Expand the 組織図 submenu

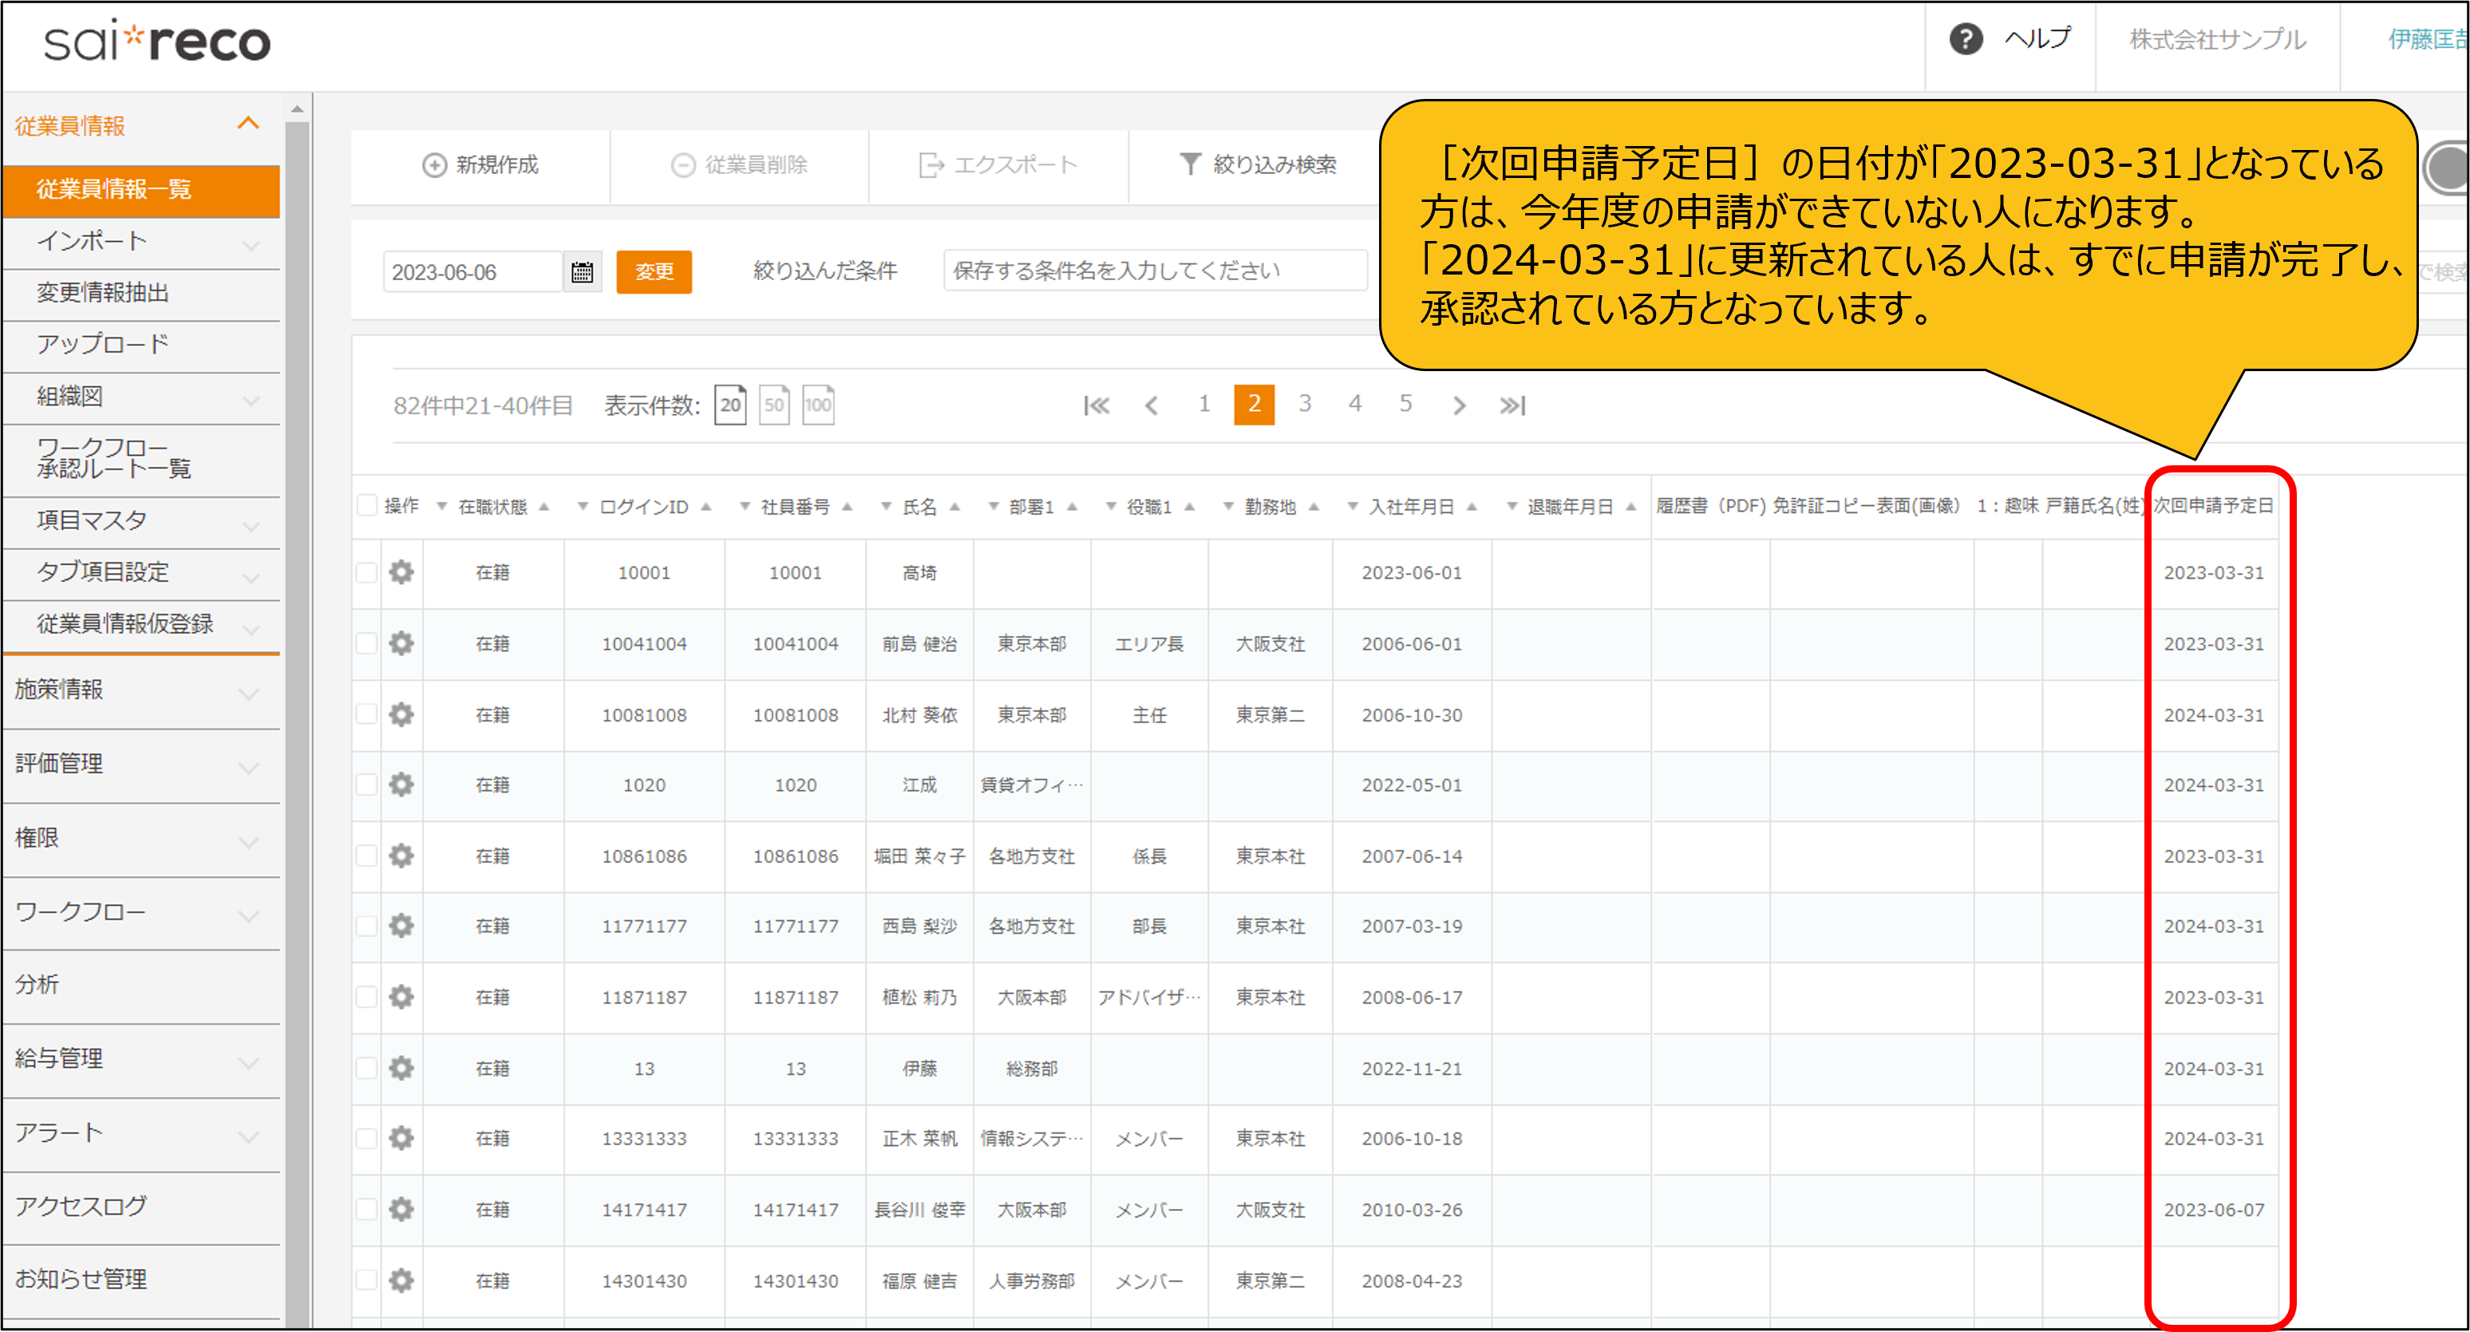tap(251, 401)
